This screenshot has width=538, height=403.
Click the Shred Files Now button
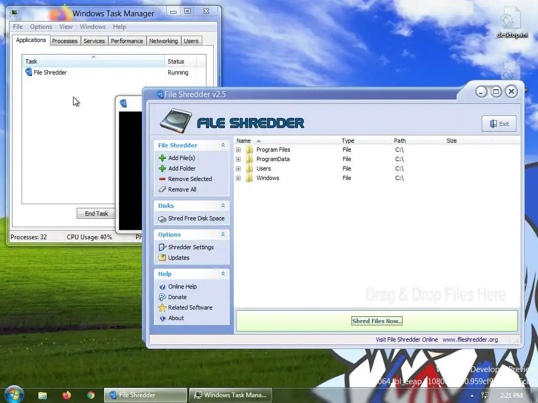(x=377, y=321)
